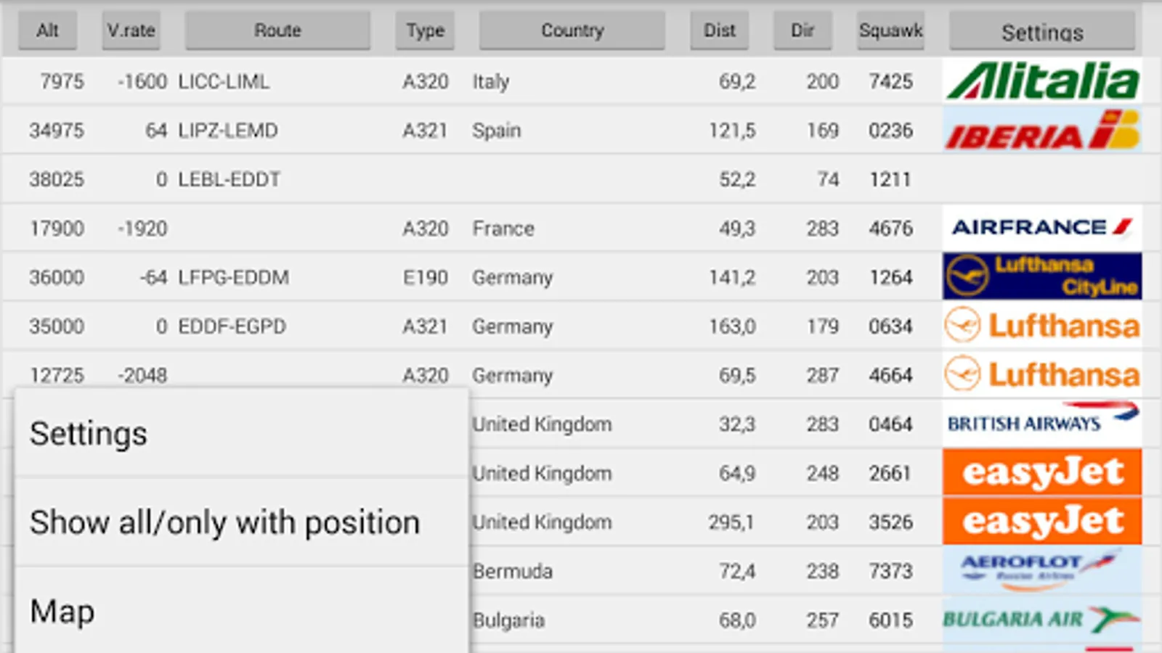Choose Map in the popup menu
Image resolution: width=1162 pixels, height=653 pixels.
(x=240, y=612)
